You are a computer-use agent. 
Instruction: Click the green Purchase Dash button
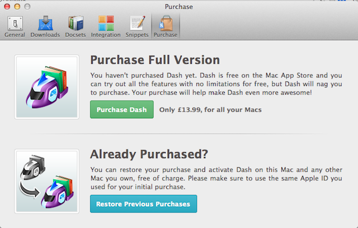(x=122, y=109)
